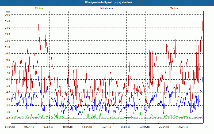Click the x-axis date 13.04.18
214x134 pixels.
(87, 127)
